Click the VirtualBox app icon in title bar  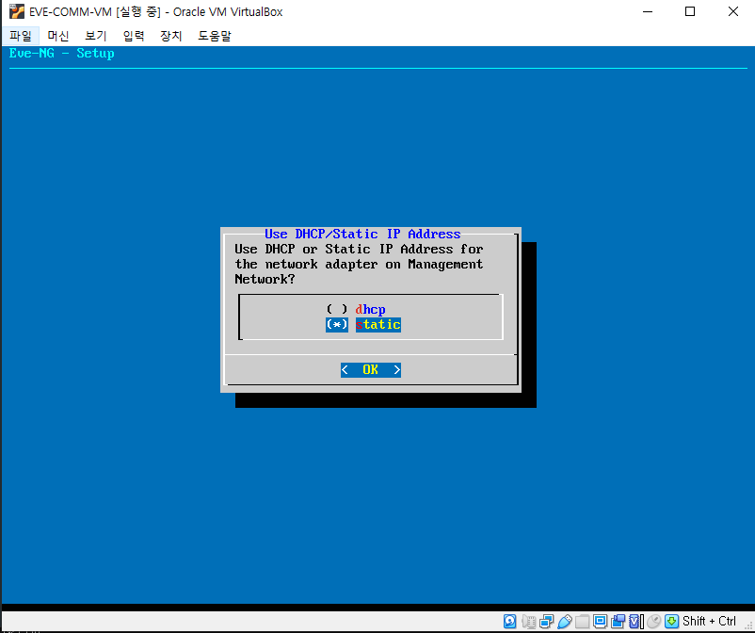click(17, 11)
